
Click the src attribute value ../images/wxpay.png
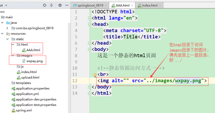(x=174, y=81)
